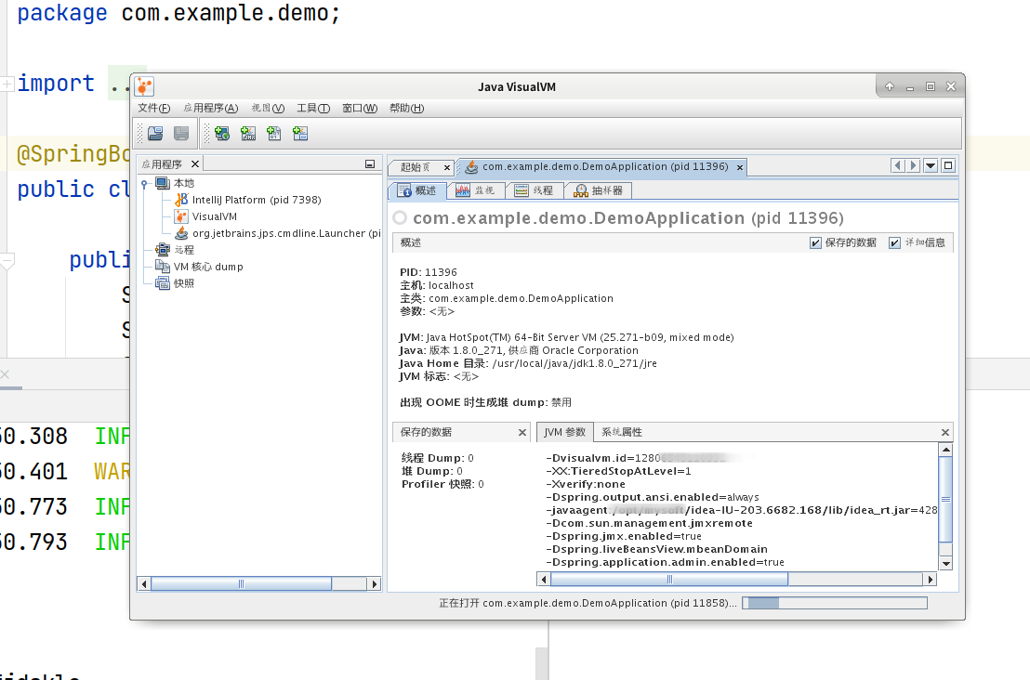Click the Save snapshot toolbar icon

coord(181,134)
